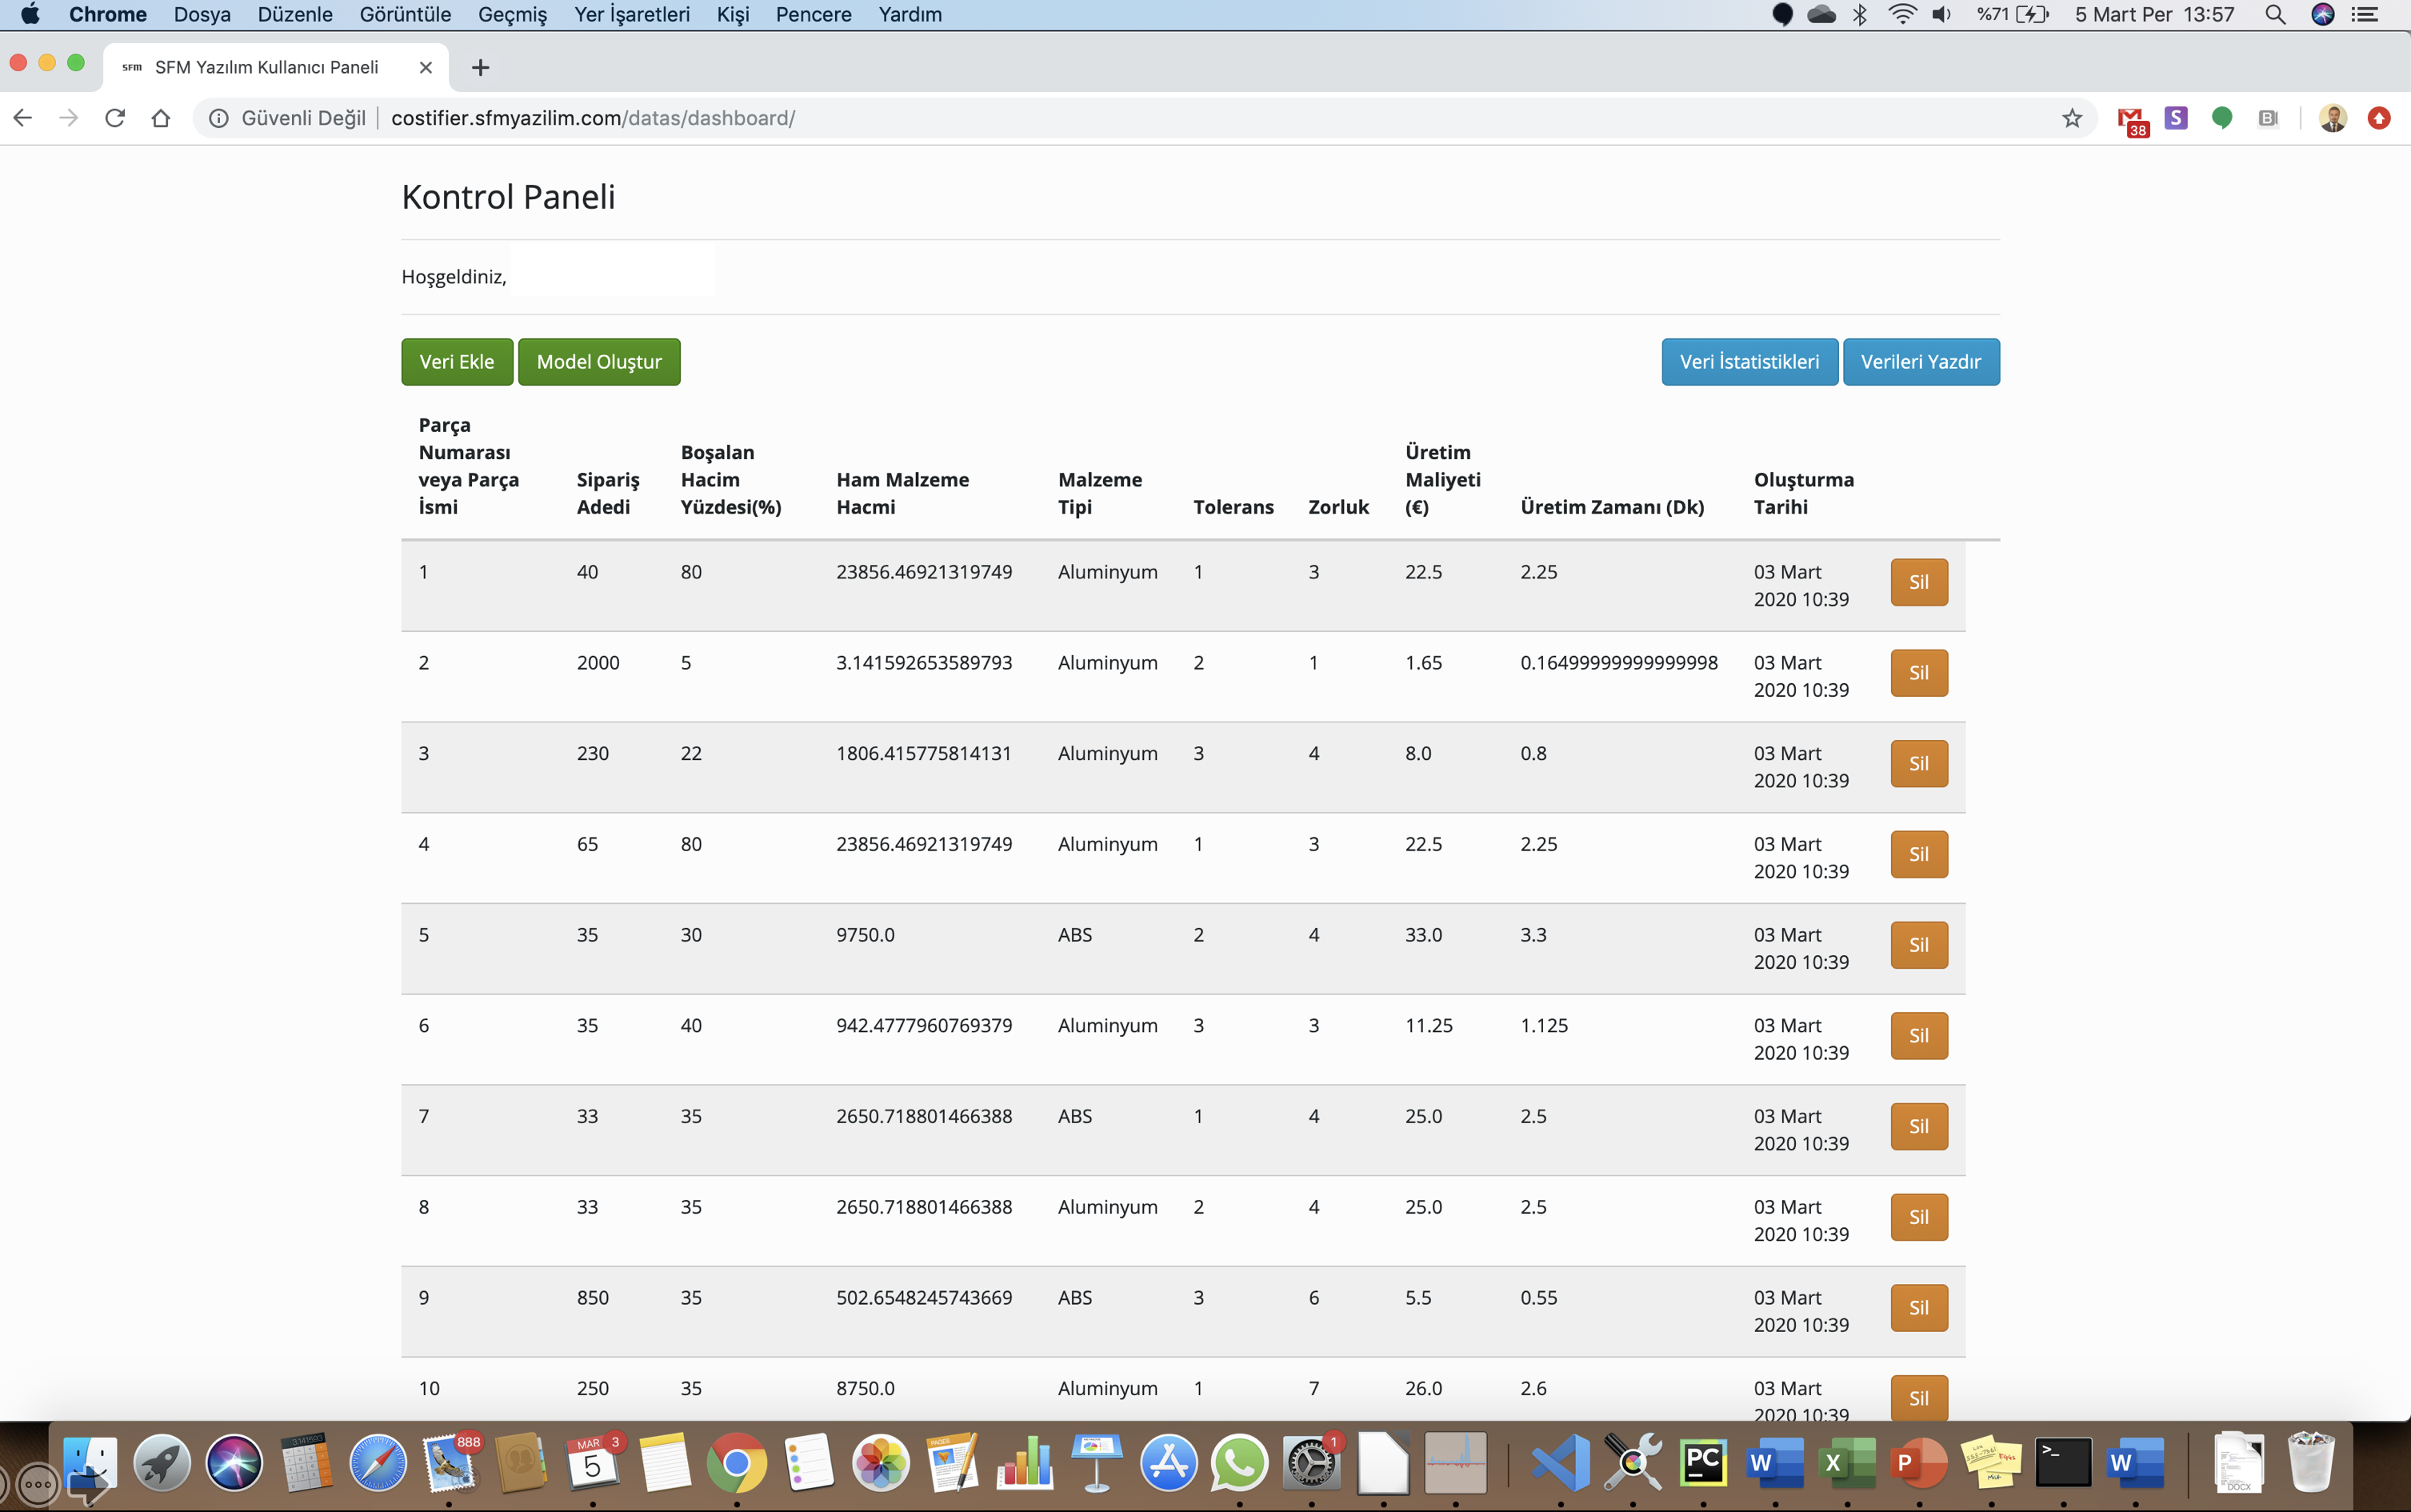Click the Verileri Yazdır button

[x=1920, y=362]
